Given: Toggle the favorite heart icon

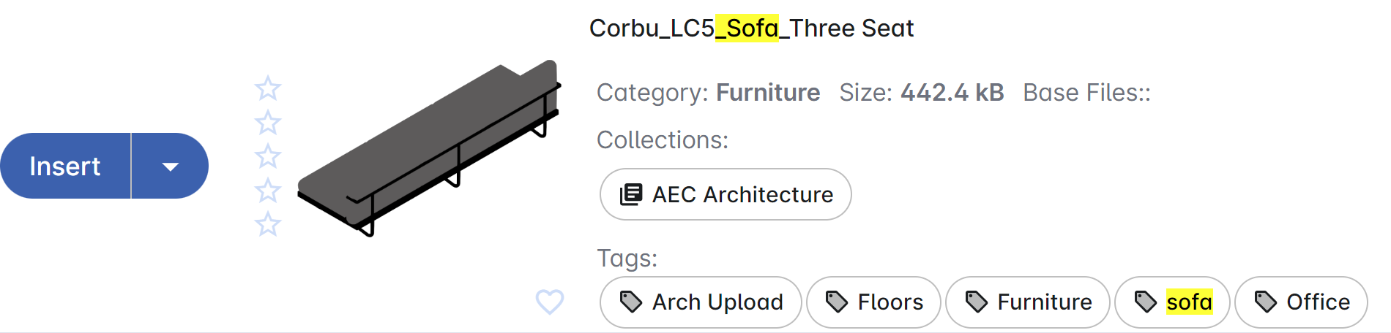Looking at the screenshot, I should [x=549, y=301].
